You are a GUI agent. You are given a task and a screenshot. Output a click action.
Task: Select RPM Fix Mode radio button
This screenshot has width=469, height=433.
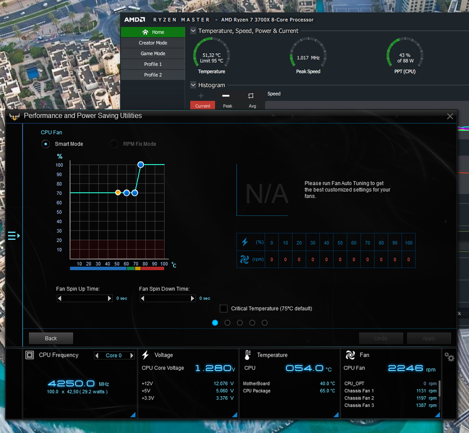(x=114, y=144)
